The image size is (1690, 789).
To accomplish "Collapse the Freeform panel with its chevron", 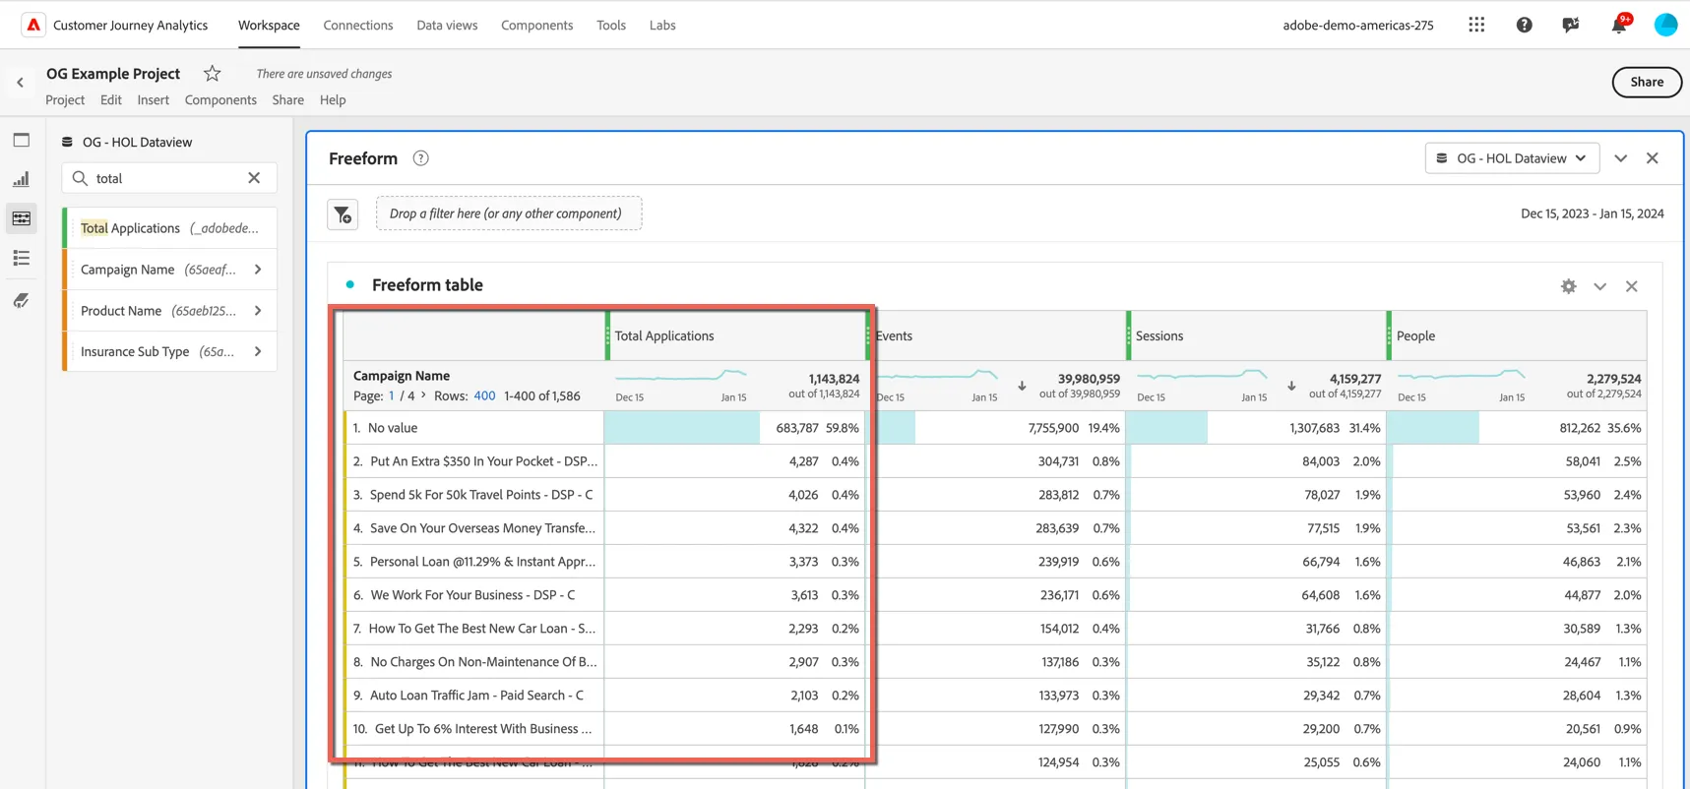I will pyautogui.click(x=1621, y=158).
